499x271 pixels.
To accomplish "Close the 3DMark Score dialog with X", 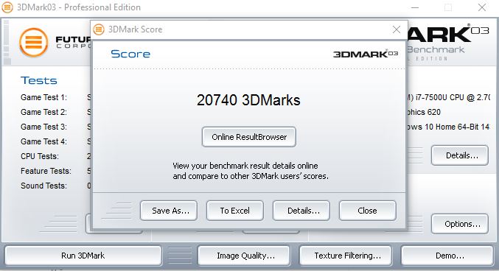I will point(397,29).
